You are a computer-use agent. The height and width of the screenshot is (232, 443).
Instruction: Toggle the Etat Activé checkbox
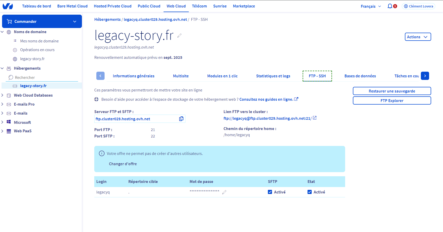click(310, 192)
